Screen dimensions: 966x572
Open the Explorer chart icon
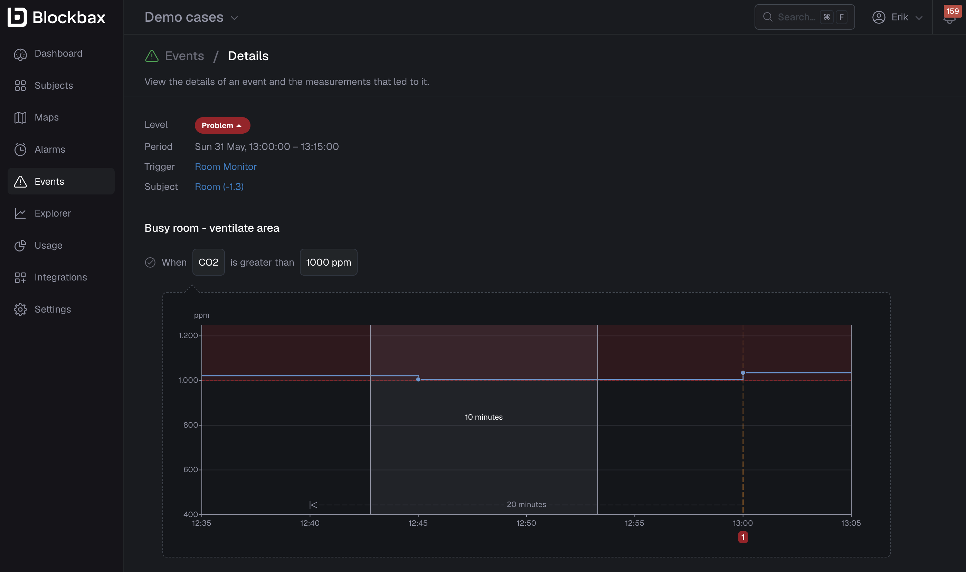pos(20,213)
